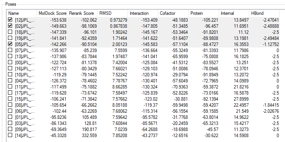Select the Rerank Score 332.559 cell
Viewport: 285px width, 142px height.
point(90,135)
